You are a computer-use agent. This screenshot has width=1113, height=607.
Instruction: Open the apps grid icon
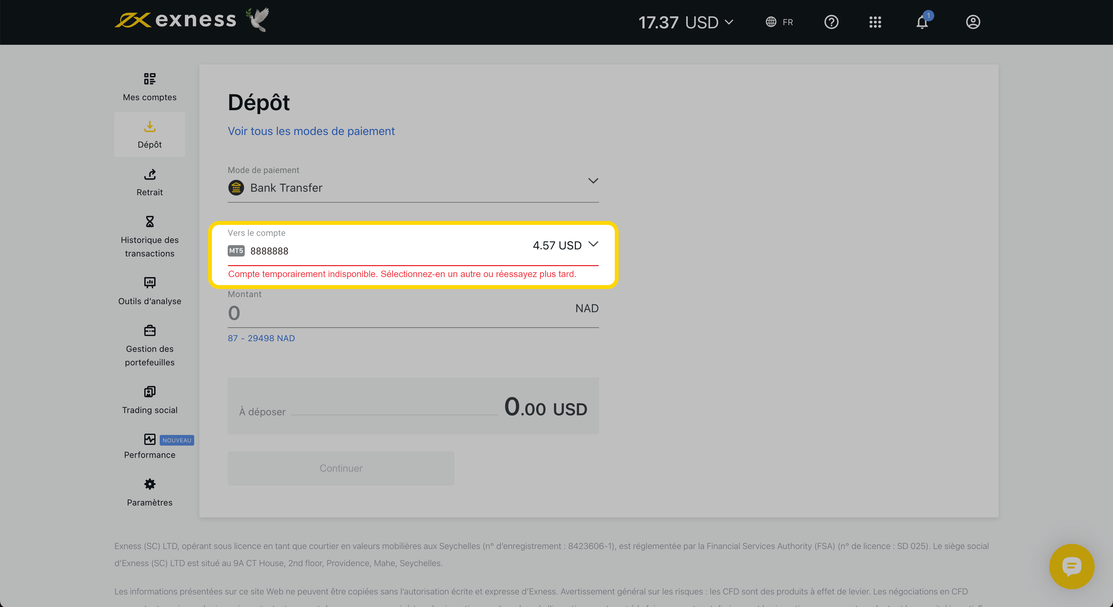(875, 22)
